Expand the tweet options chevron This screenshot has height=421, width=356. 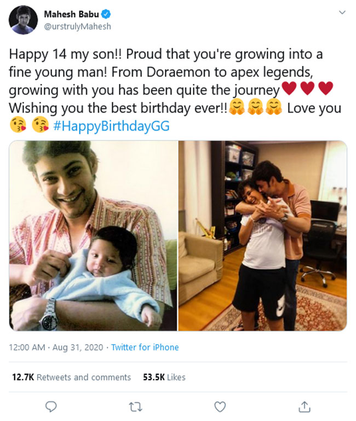[x=342, y=12]
